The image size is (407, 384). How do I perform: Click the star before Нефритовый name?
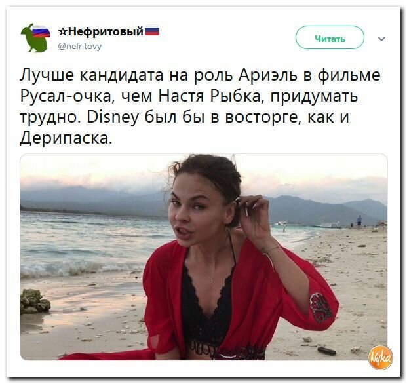tap(62, 32)
